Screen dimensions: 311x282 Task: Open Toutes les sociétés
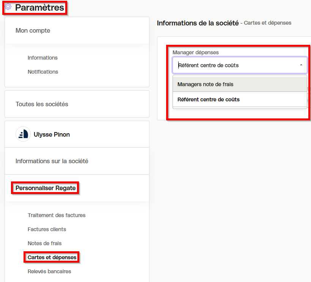click(42, 104)
